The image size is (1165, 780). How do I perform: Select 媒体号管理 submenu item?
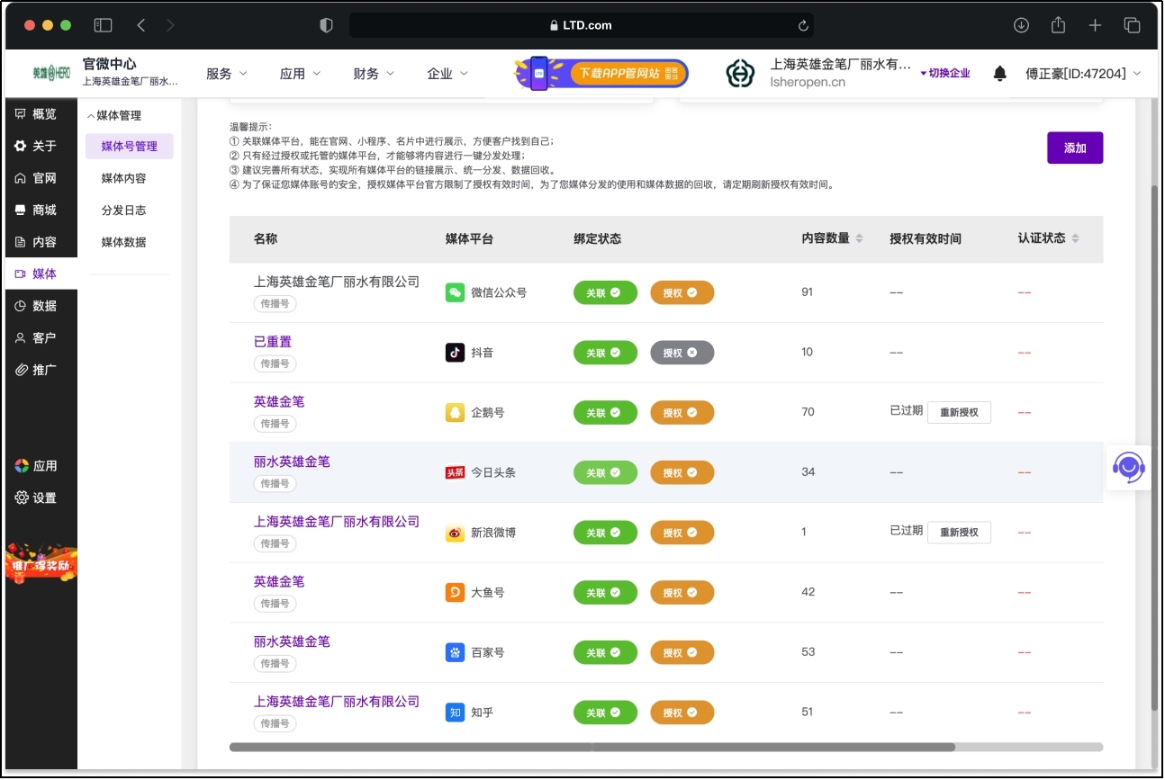point(130,147)
